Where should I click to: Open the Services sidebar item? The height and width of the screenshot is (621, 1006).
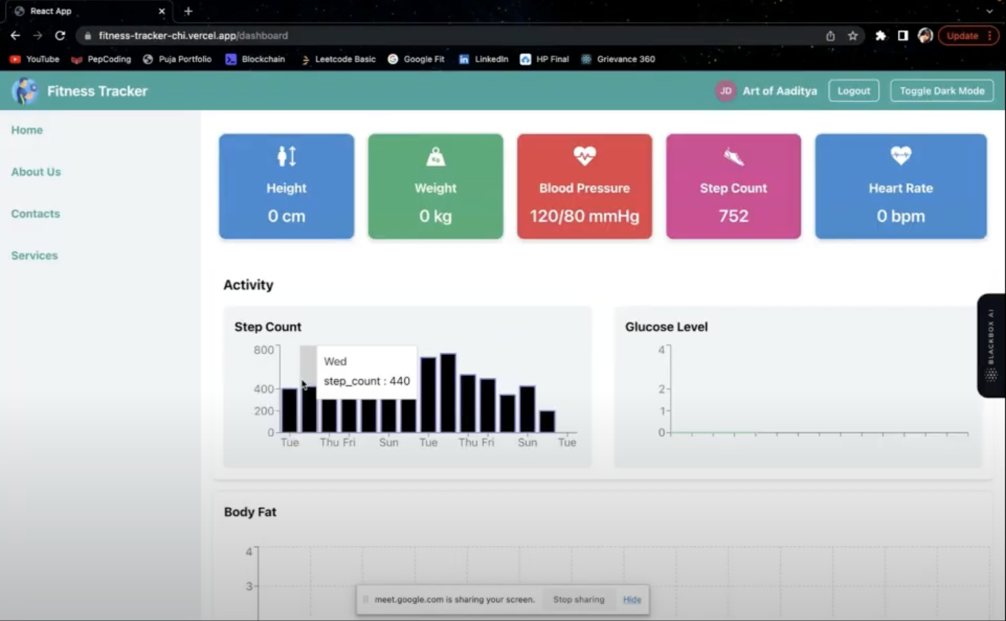click(x=34, y=256)
